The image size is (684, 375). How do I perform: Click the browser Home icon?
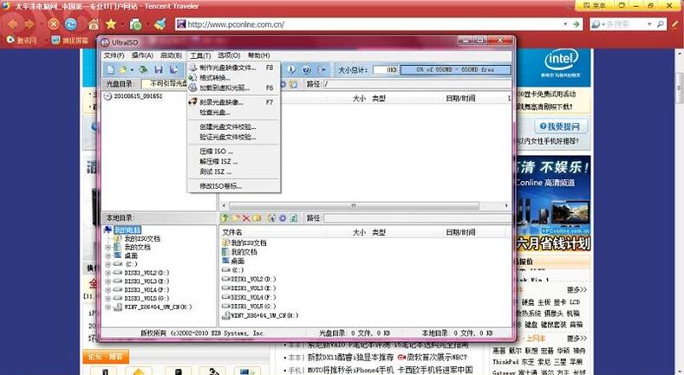click(x=94, y=24)
